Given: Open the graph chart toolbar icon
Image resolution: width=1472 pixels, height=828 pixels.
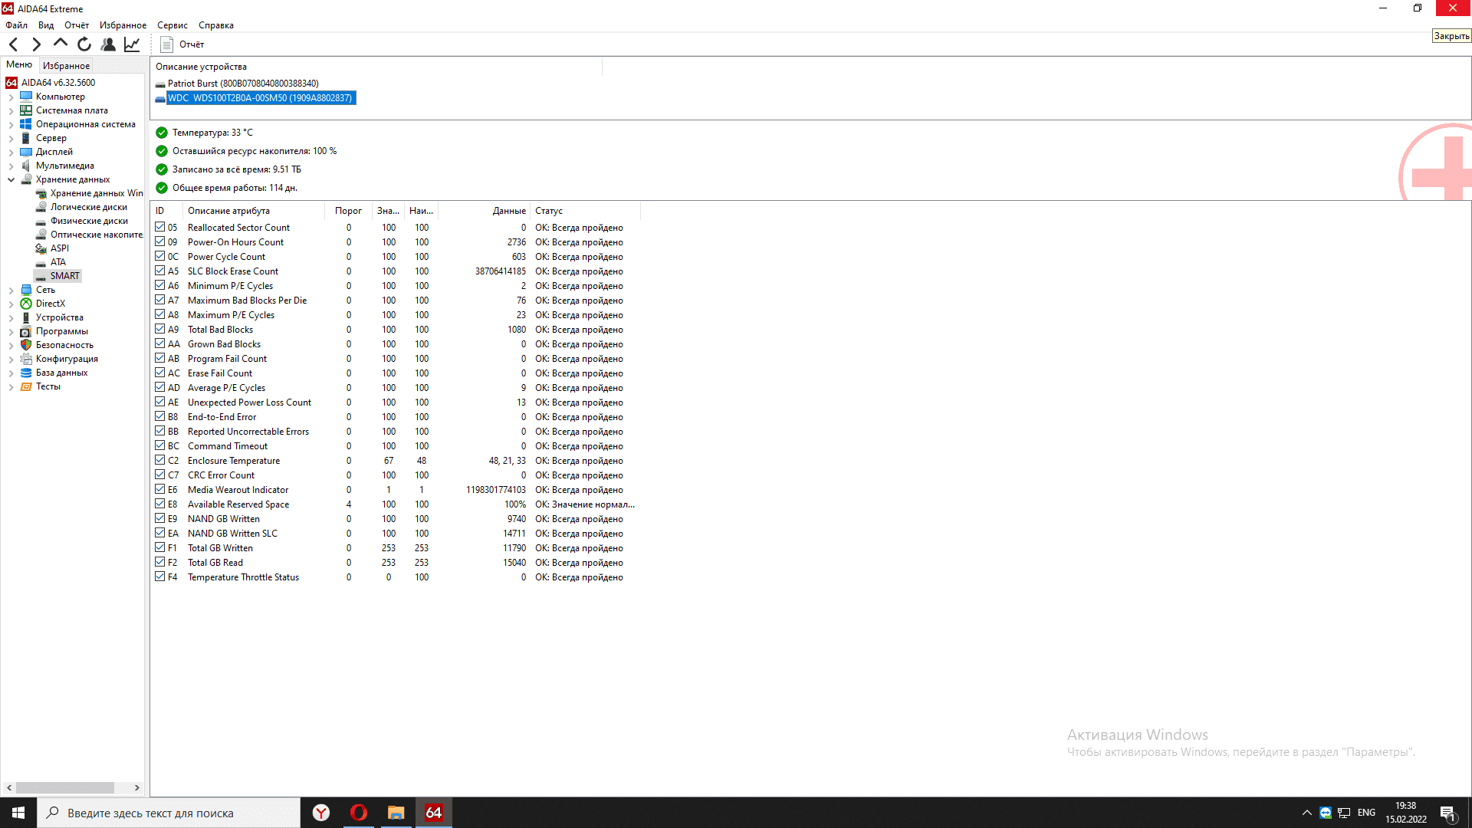Looking at the screenshot, I should pyautogui.click(x=132, y=44).
